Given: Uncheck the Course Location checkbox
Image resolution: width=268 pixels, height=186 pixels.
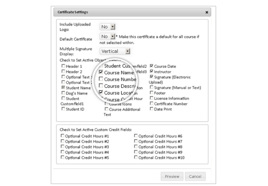Looking at the screenshot, I should click(x=101, y=92).
